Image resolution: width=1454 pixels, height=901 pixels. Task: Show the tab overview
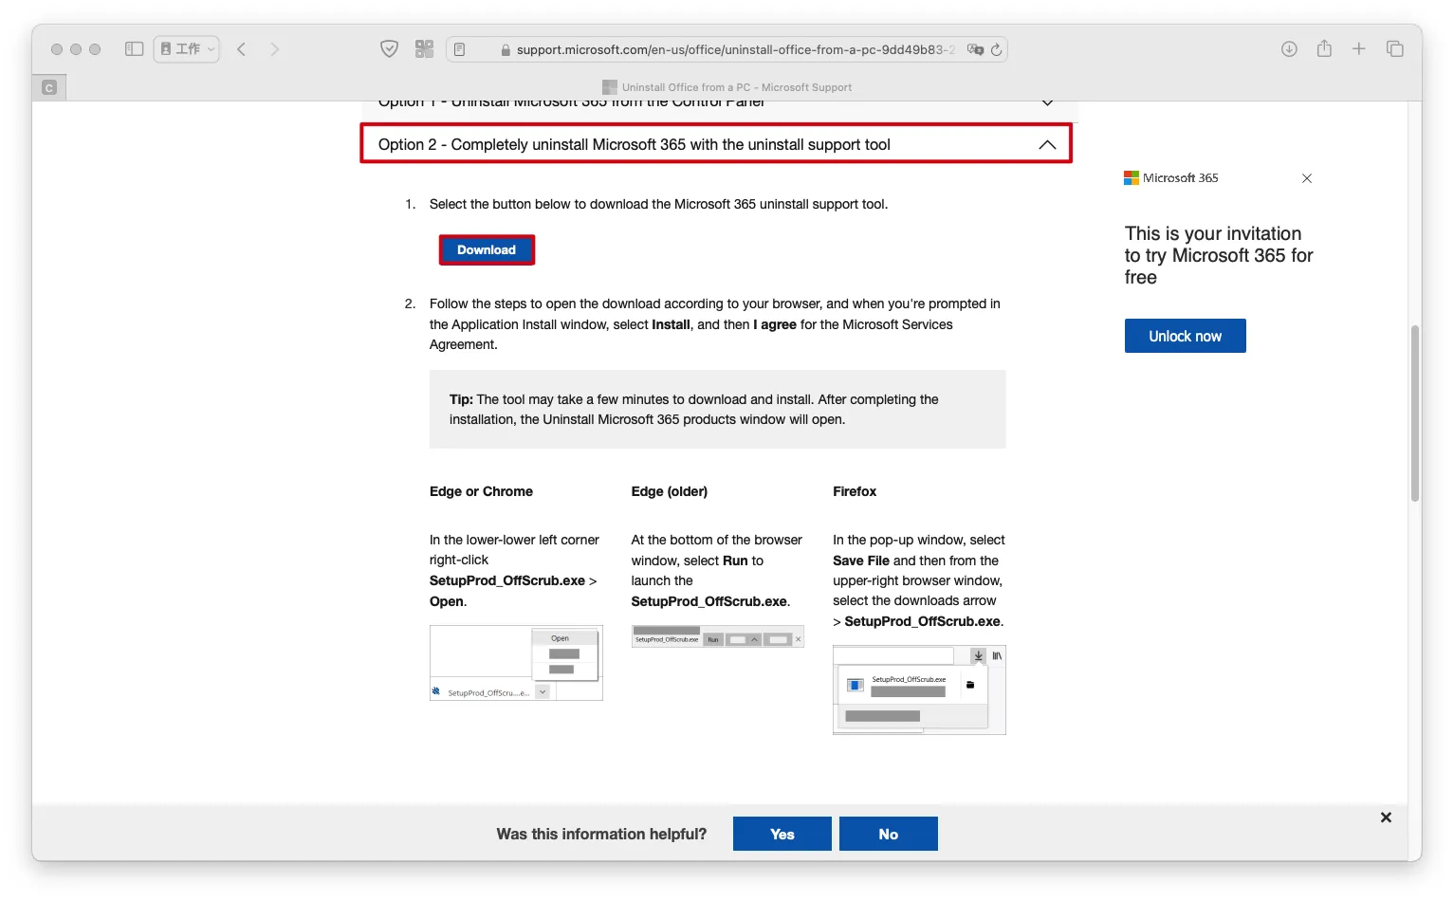click(1395, 49)
